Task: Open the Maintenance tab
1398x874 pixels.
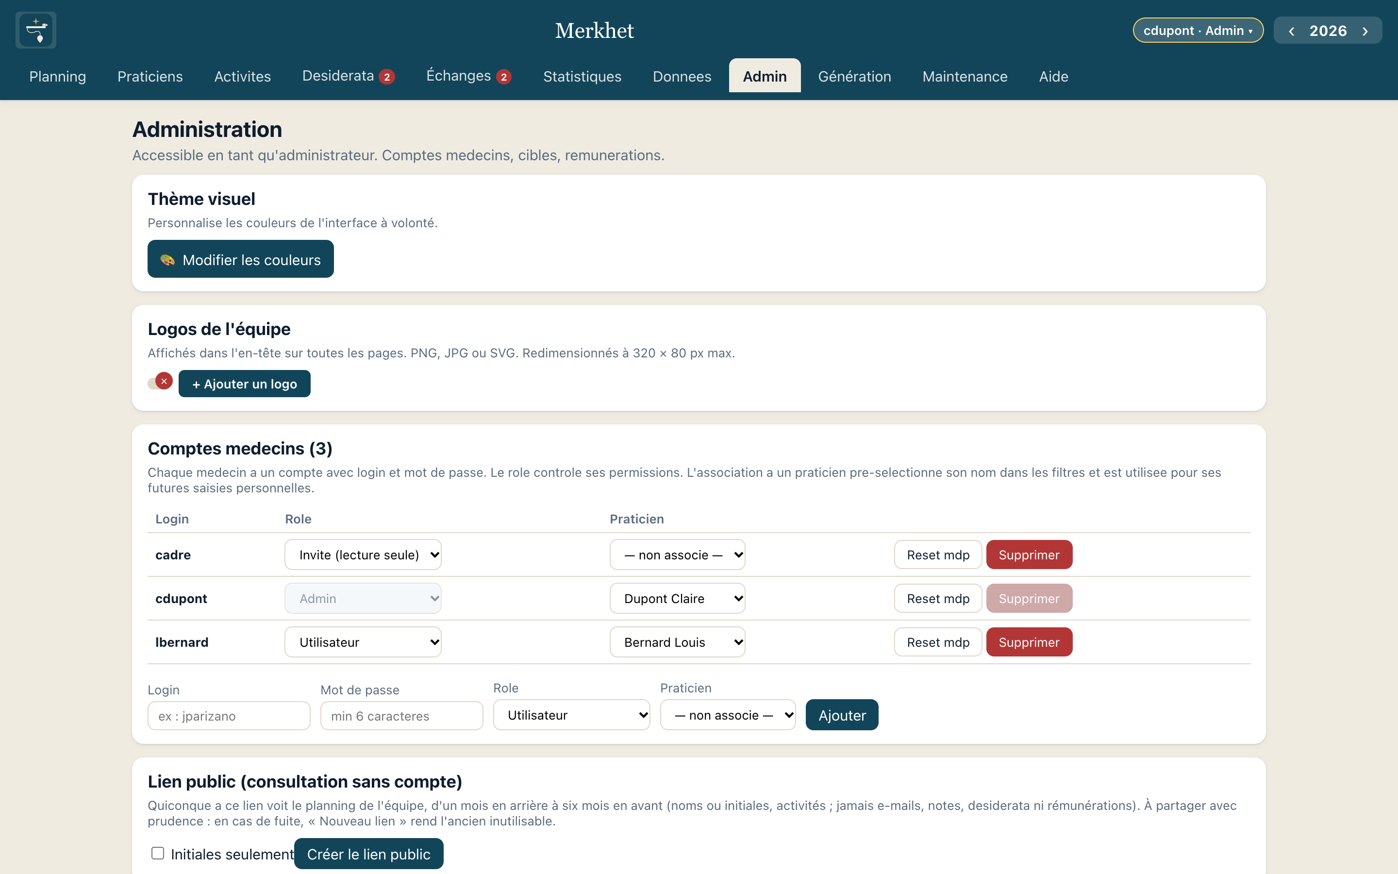Action: [965, 76]
